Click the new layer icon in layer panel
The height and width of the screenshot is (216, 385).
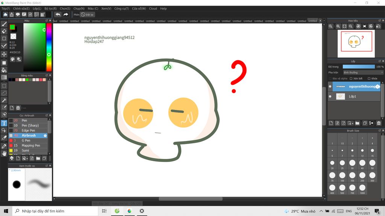tap(331, 123)
